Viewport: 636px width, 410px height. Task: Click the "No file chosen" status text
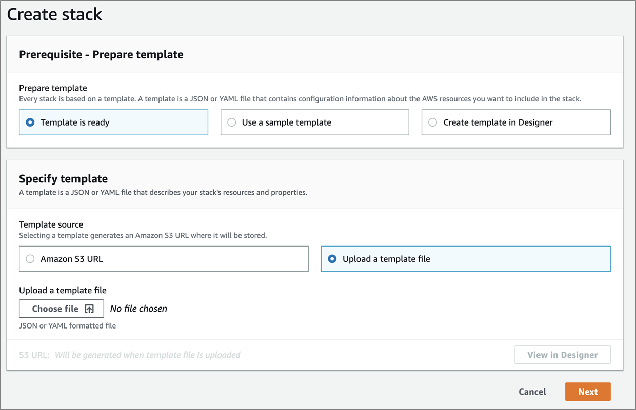coord(138,309)
